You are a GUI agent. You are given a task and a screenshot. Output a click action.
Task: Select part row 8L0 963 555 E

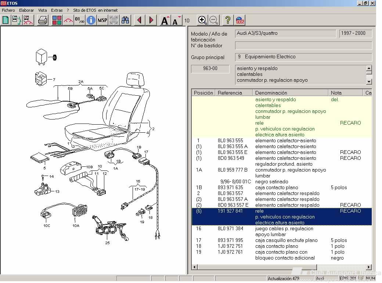point(282,152)
